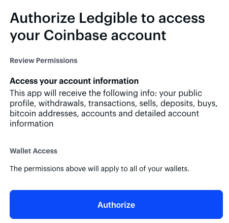Click the following info phrase
This screenshot has height=223, width=229.
[130, 93]
